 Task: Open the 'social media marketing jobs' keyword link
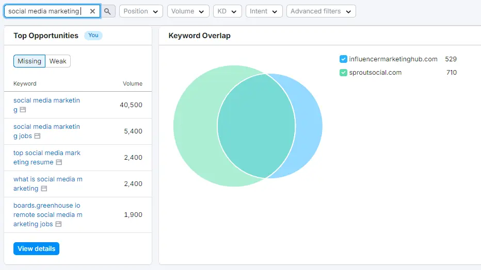tap(46, 127)
